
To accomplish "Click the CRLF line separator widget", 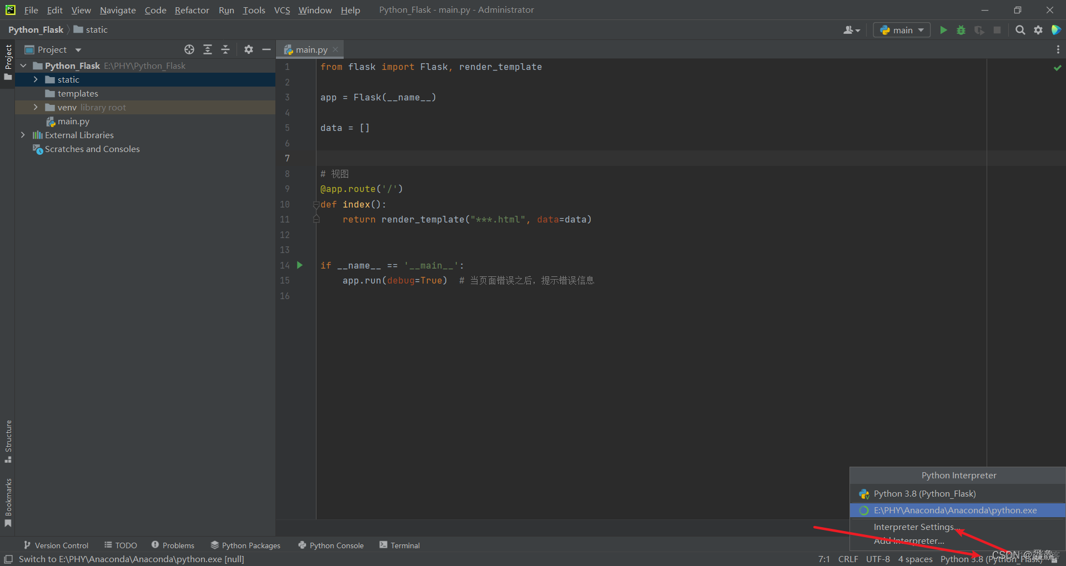I will [x=848, y=559].
